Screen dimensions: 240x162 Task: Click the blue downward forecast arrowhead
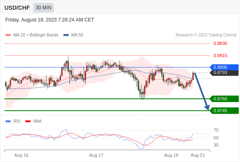pyautogui.click(x=207, y=108)
